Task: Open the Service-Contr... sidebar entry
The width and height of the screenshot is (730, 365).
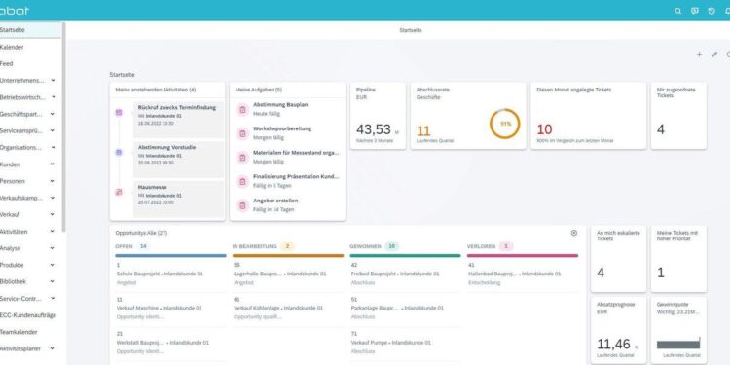Action: click(30, 299)
